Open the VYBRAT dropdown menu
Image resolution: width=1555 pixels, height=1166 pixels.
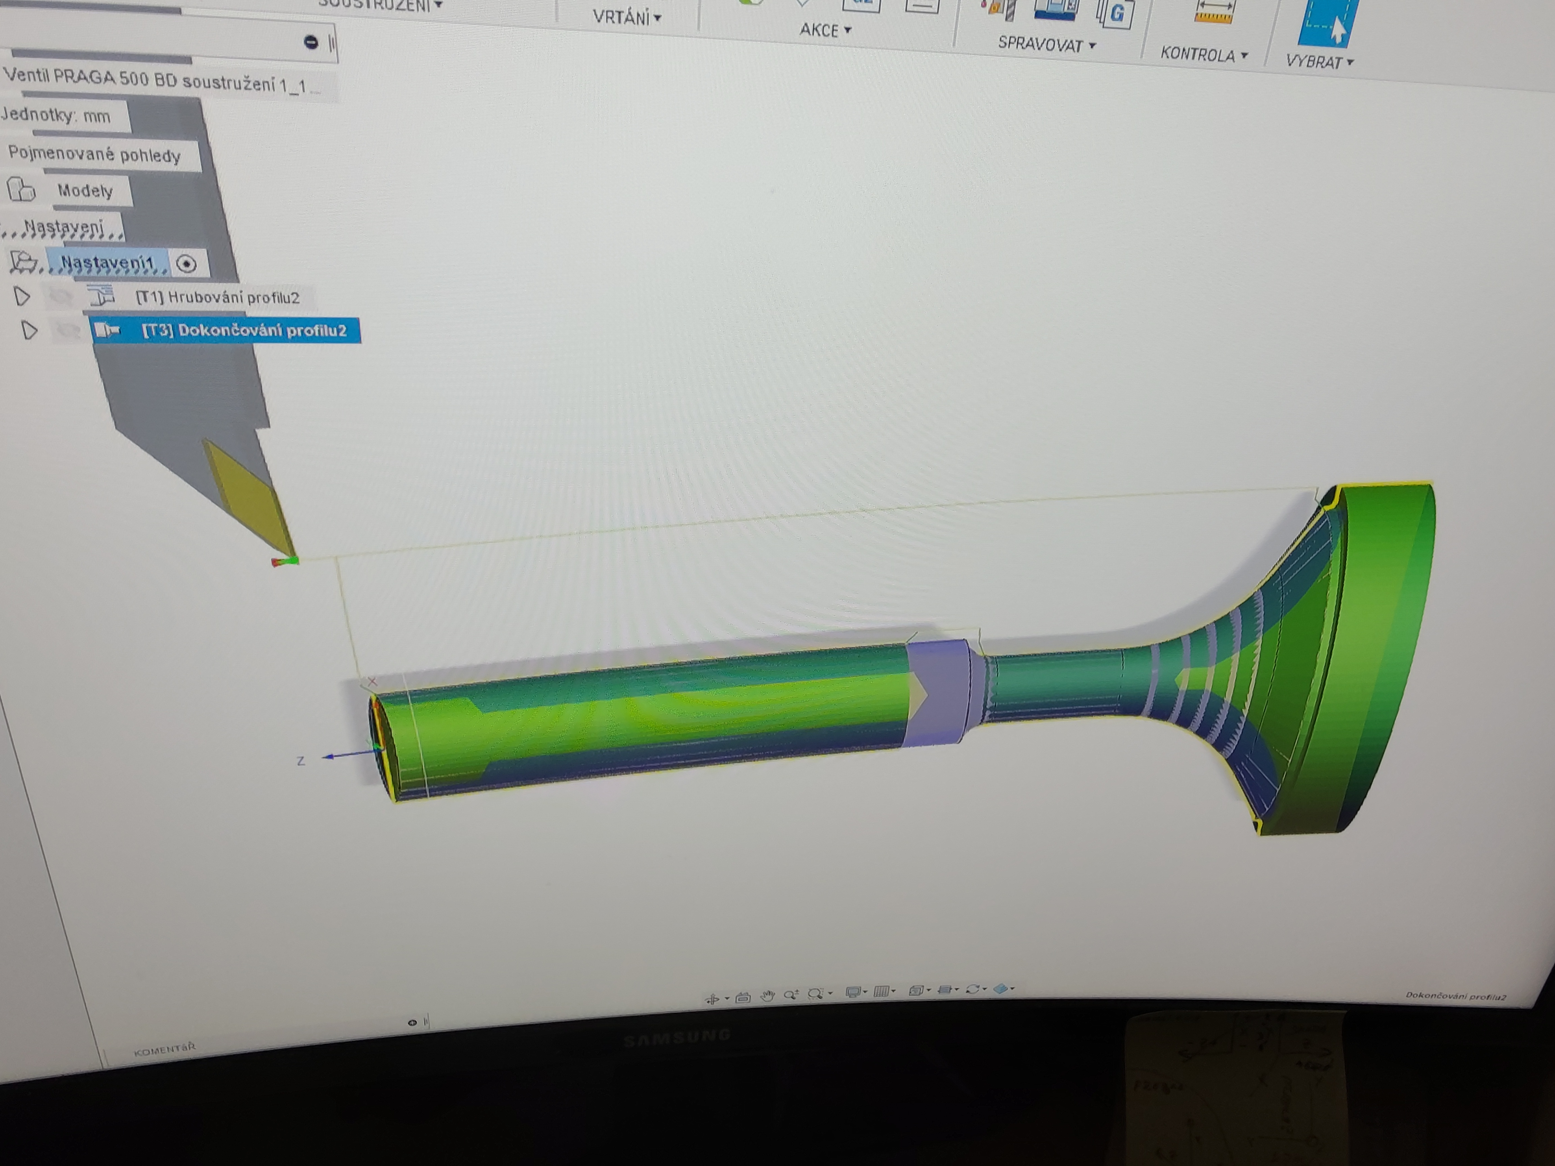1319,62
